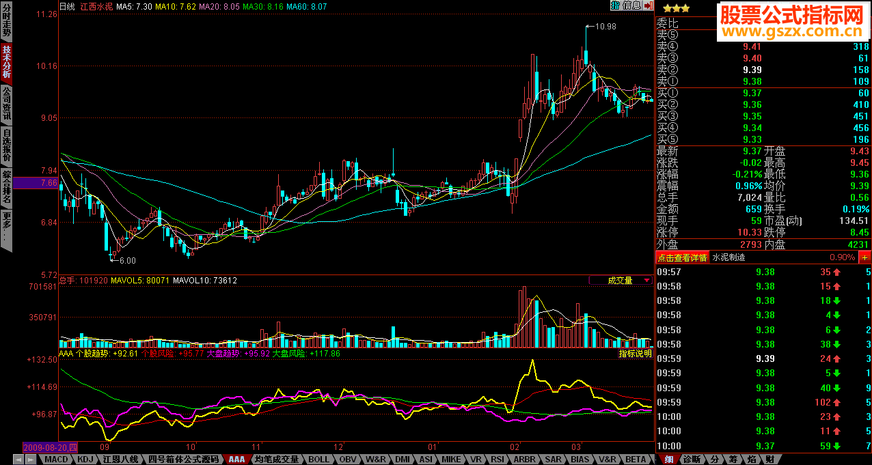Click the 点击查看详情 button
Image resolution: width=872 pixels, height=465 pixels.
tap(682, 257)
